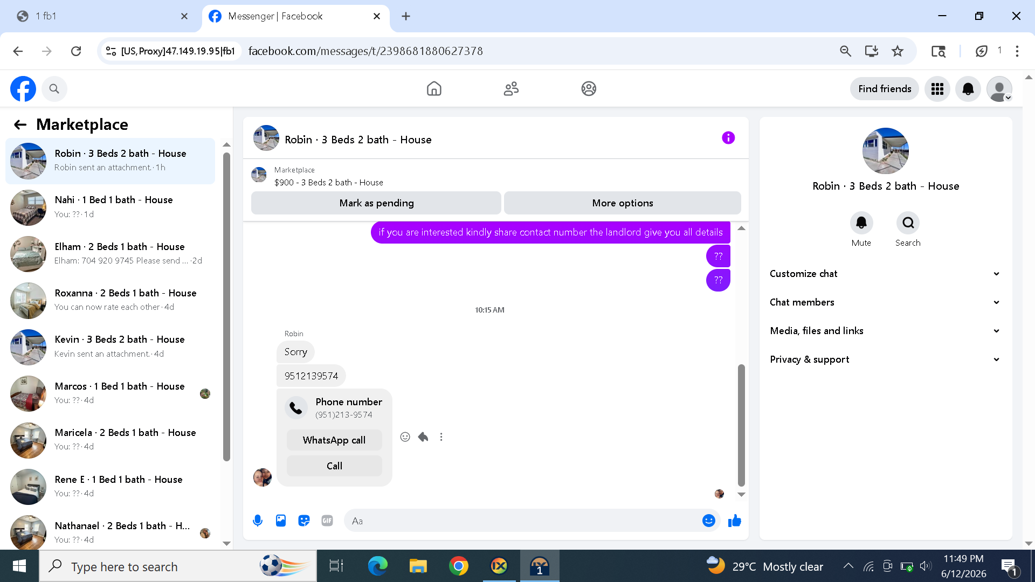Screen dimensions: 1035x582
Task: Open the $900 Marketplace listing link
Action: [329, 183]
